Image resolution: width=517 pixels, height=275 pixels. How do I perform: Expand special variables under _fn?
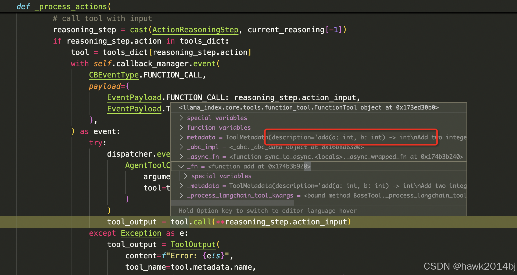(185, 176)
